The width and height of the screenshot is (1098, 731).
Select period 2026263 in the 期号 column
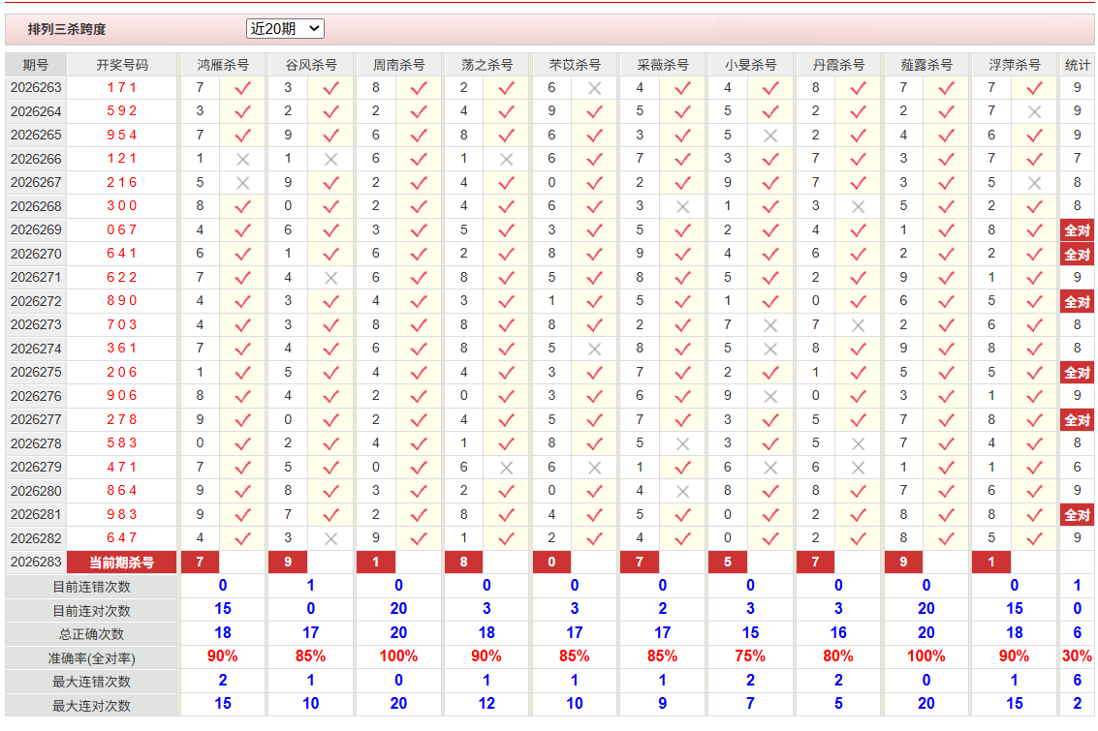pos(36,87)
